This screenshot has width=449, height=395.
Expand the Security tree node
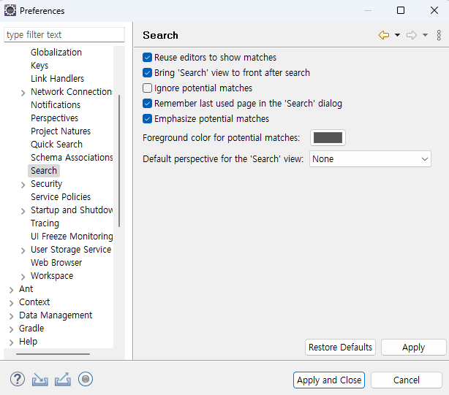click(x=23, y=185)
